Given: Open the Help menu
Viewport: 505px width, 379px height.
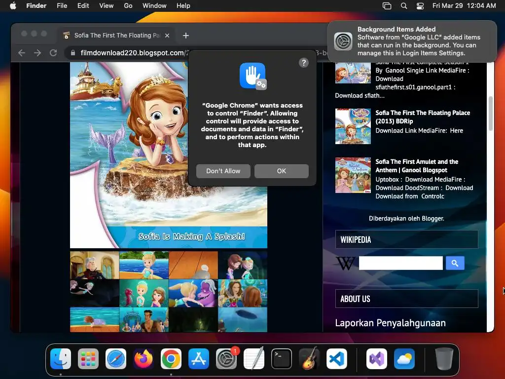Looking at the screenshot, I should click(183, 5).
